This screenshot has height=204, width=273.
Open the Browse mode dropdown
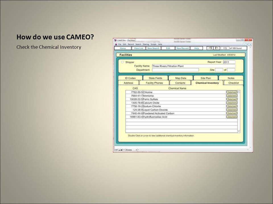click(131, 150)
